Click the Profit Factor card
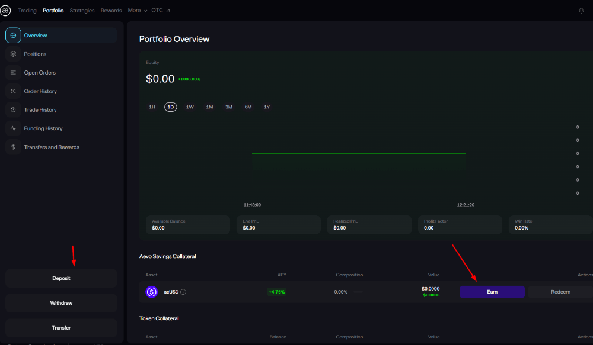The height and width of the screenshot is (345, 593). coord(460,225)
